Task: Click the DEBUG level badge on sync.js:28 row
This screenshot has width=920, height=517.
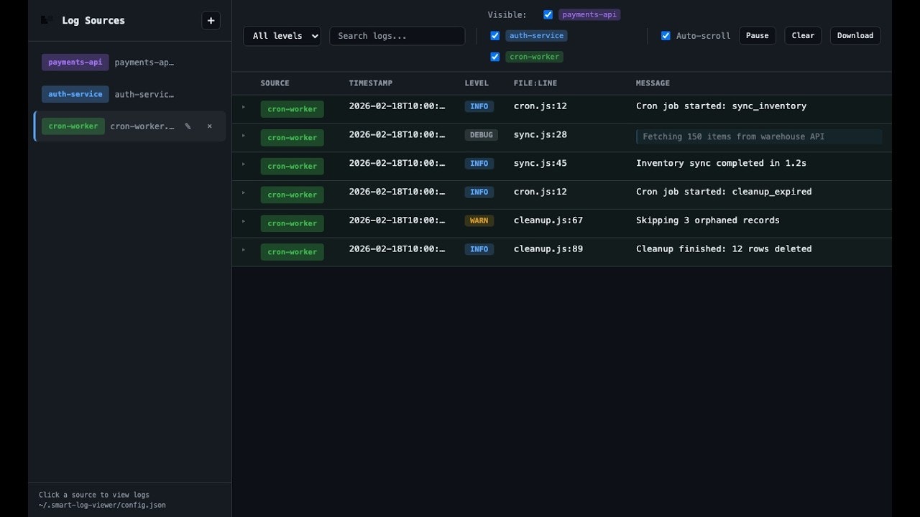Action: 482,134
